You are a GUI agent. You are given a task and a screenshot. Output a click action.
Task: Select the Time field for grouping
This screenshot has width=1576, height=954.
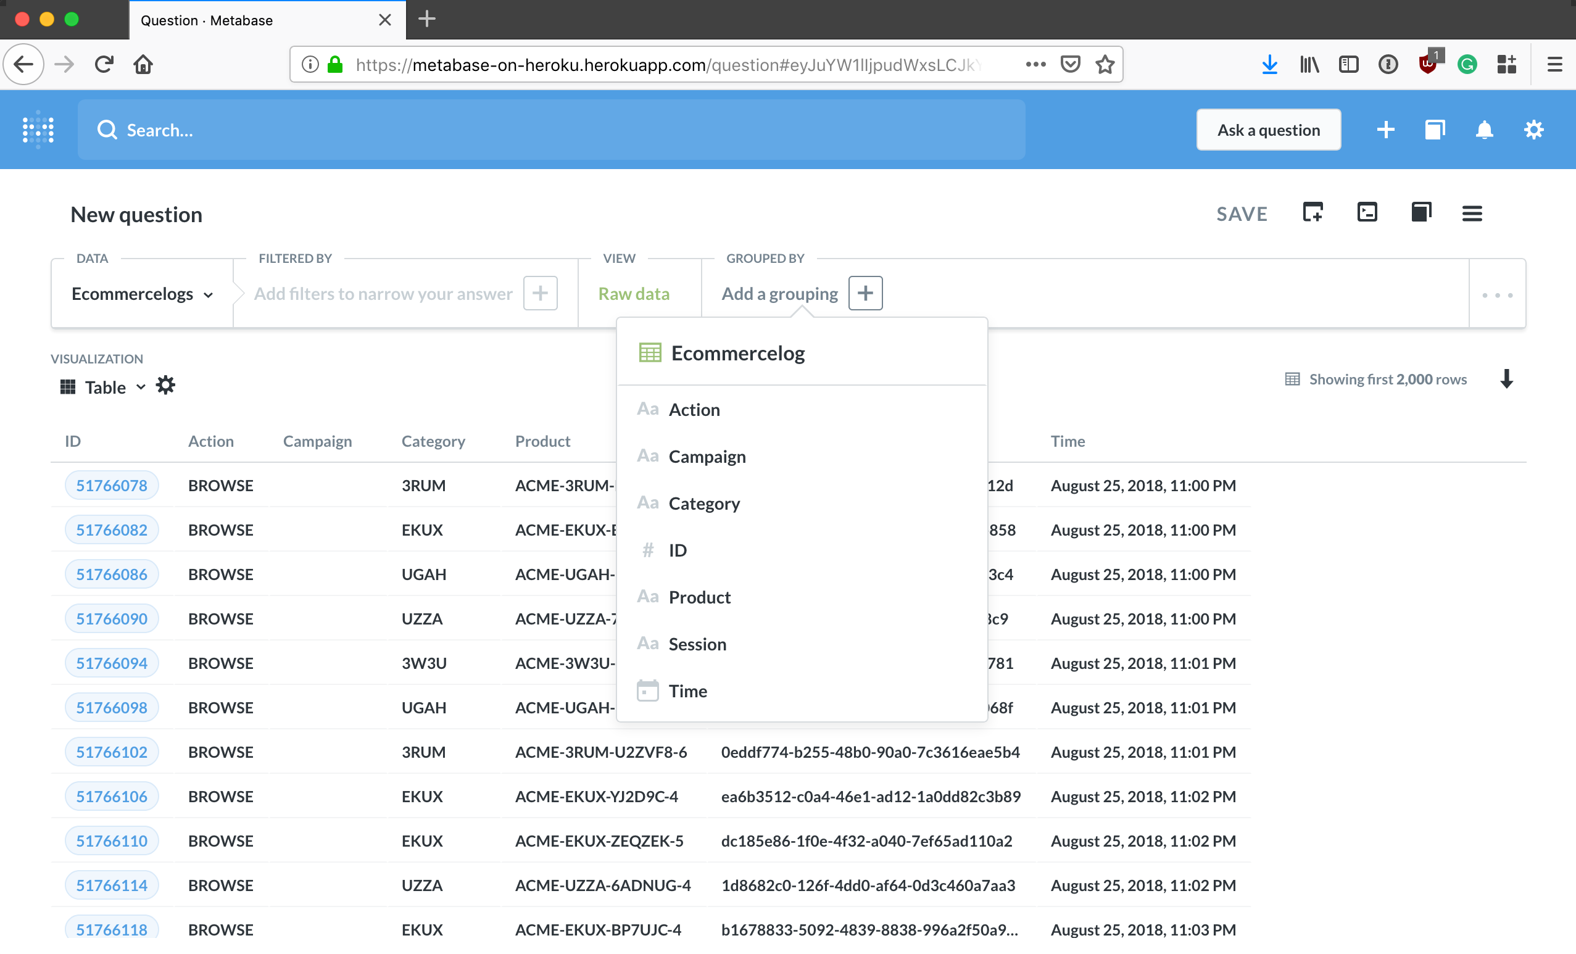pos(688,691)
